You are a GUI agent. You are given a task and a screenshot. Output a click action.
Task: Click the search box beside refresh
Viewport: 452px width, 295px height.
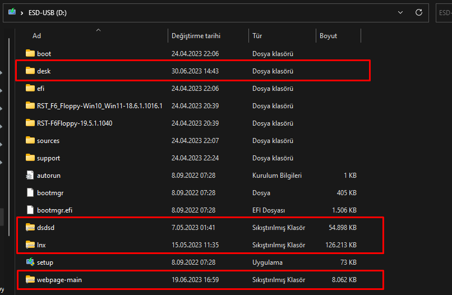tap(444, 12)
